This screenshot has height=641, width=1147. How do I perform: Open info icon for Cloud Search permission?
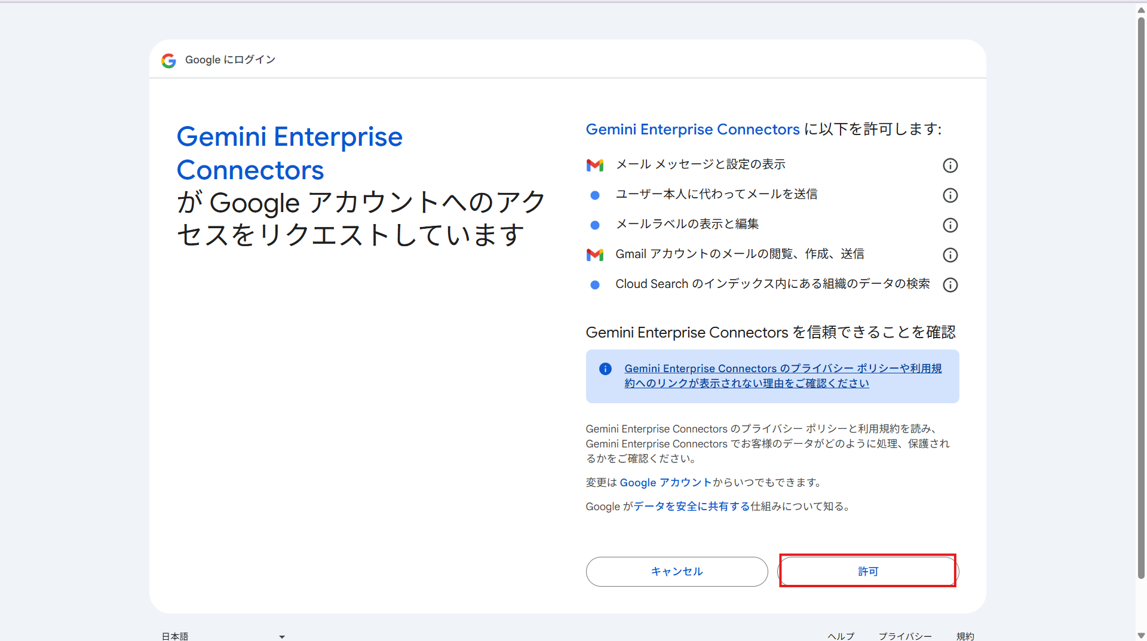(x=950, y=285)
